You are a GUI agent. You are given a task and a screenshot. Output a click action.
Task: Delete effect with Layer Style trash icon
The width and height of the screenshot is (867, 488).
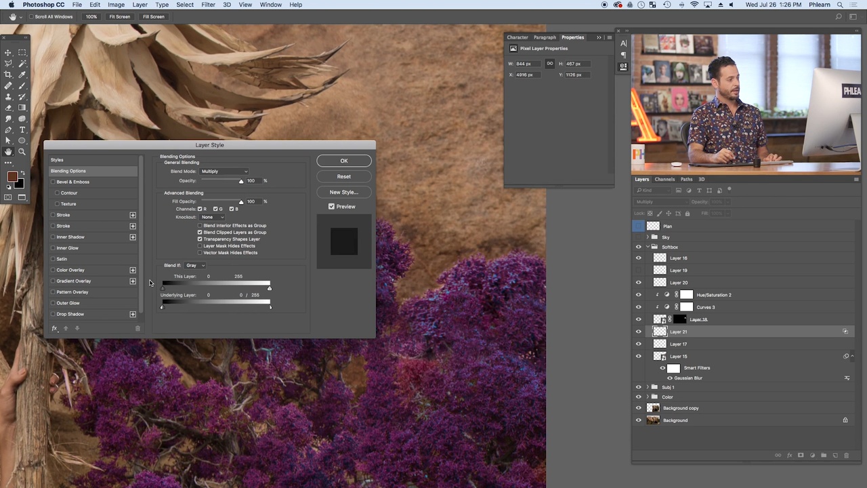click(x=138, y=328)
